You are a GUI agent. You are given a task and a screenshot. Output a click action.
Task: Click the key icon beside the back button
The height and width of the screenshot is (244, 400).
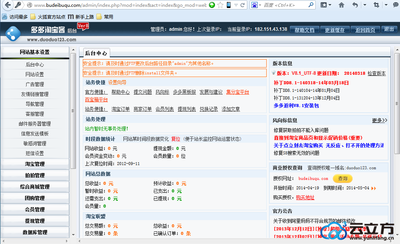18,5
